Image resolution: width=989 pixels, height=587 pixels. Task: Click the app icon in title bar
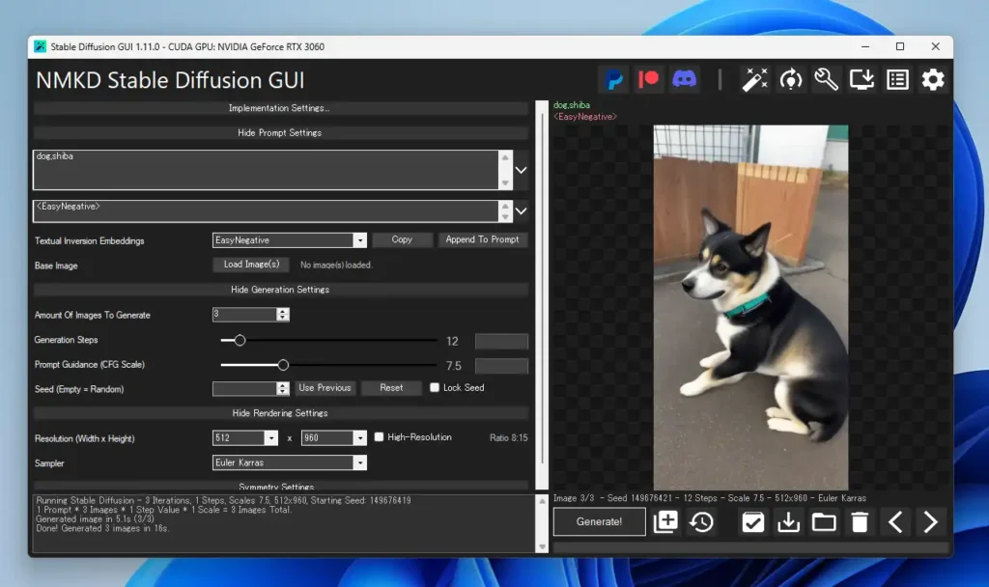point(40,46)
